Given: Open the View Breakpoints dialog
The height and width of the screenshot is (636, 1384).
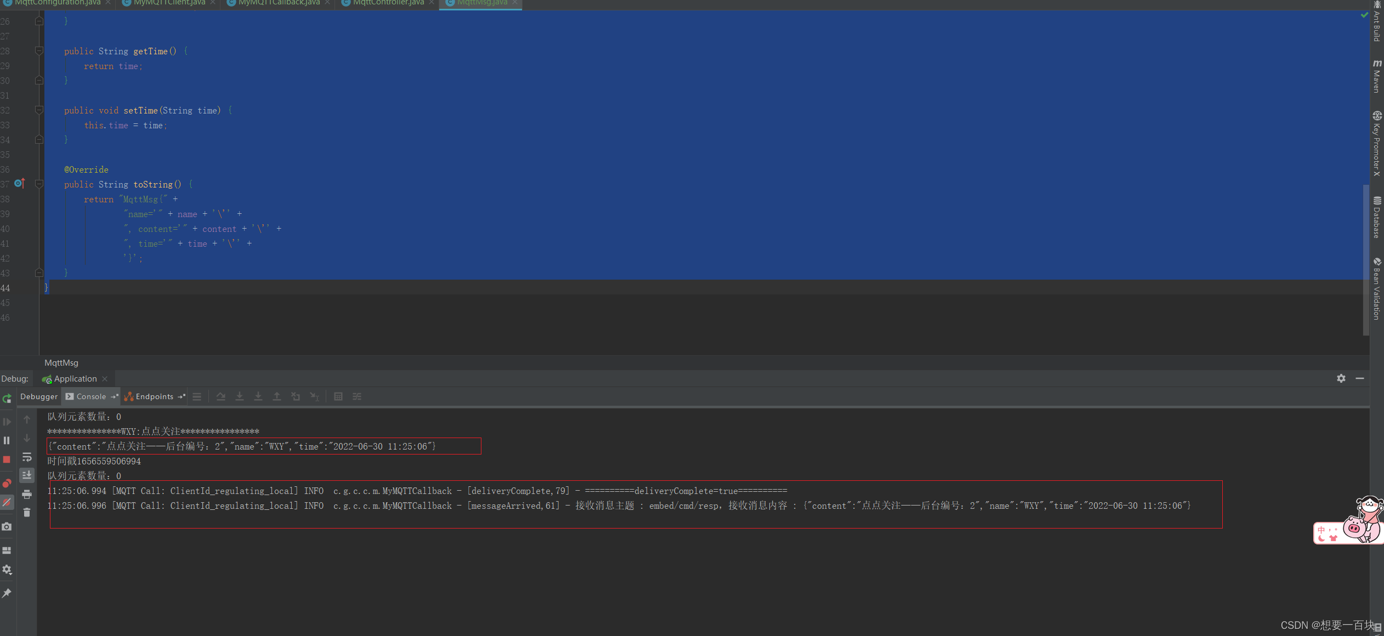Looking at the screenshot, I should tap(7, 483).
